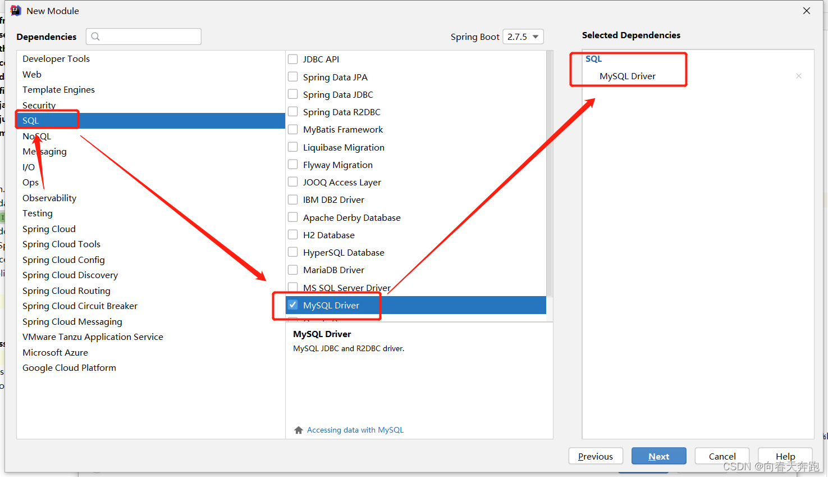Open the Spring Boot version dropdown

click(523, 37)
